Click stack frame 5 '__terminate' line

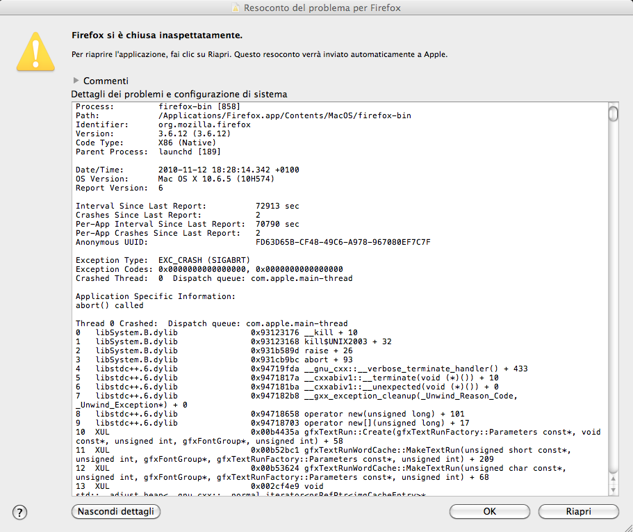[287, 378]
